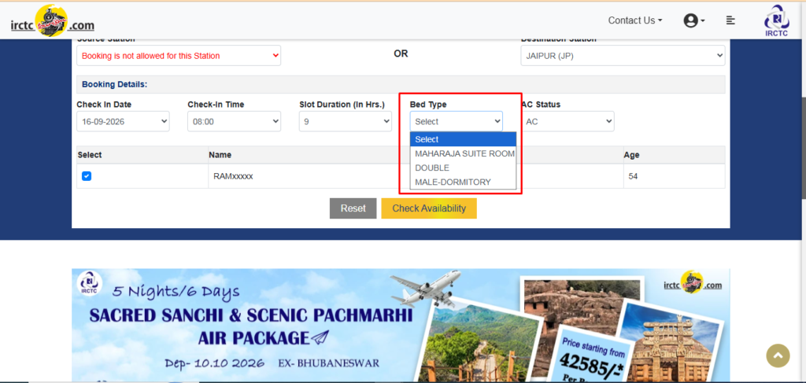Viewport: 806px width, 383px height.
Task: Open the Check In Date dropdown
Action: [x=123, y=122]
